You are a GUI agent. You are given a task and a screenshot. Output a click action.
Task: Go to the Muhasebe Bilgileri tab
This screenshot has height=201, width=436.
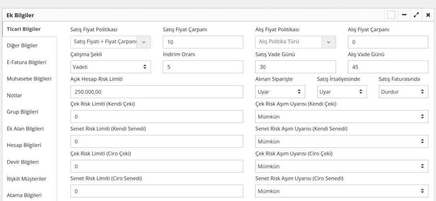pos(30,79)
